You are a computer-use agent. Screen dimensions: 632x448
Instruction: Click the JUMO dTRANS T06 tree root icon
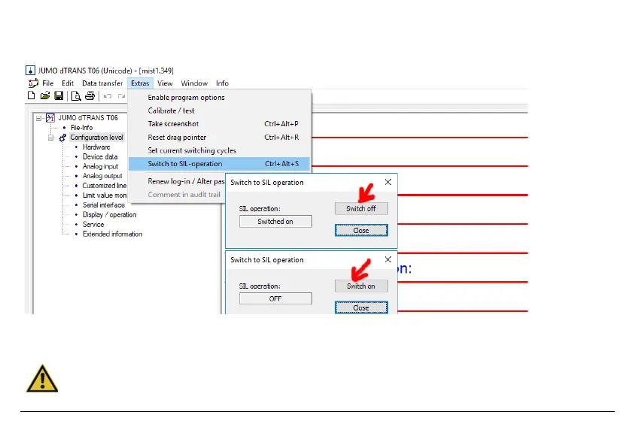click(x=50, y=118)
